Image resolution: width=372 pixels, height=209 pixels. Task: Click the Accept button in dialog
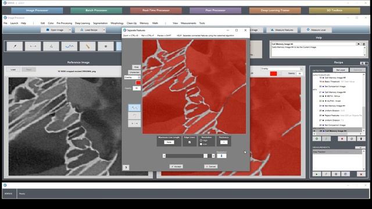click(x=176, y=167)
